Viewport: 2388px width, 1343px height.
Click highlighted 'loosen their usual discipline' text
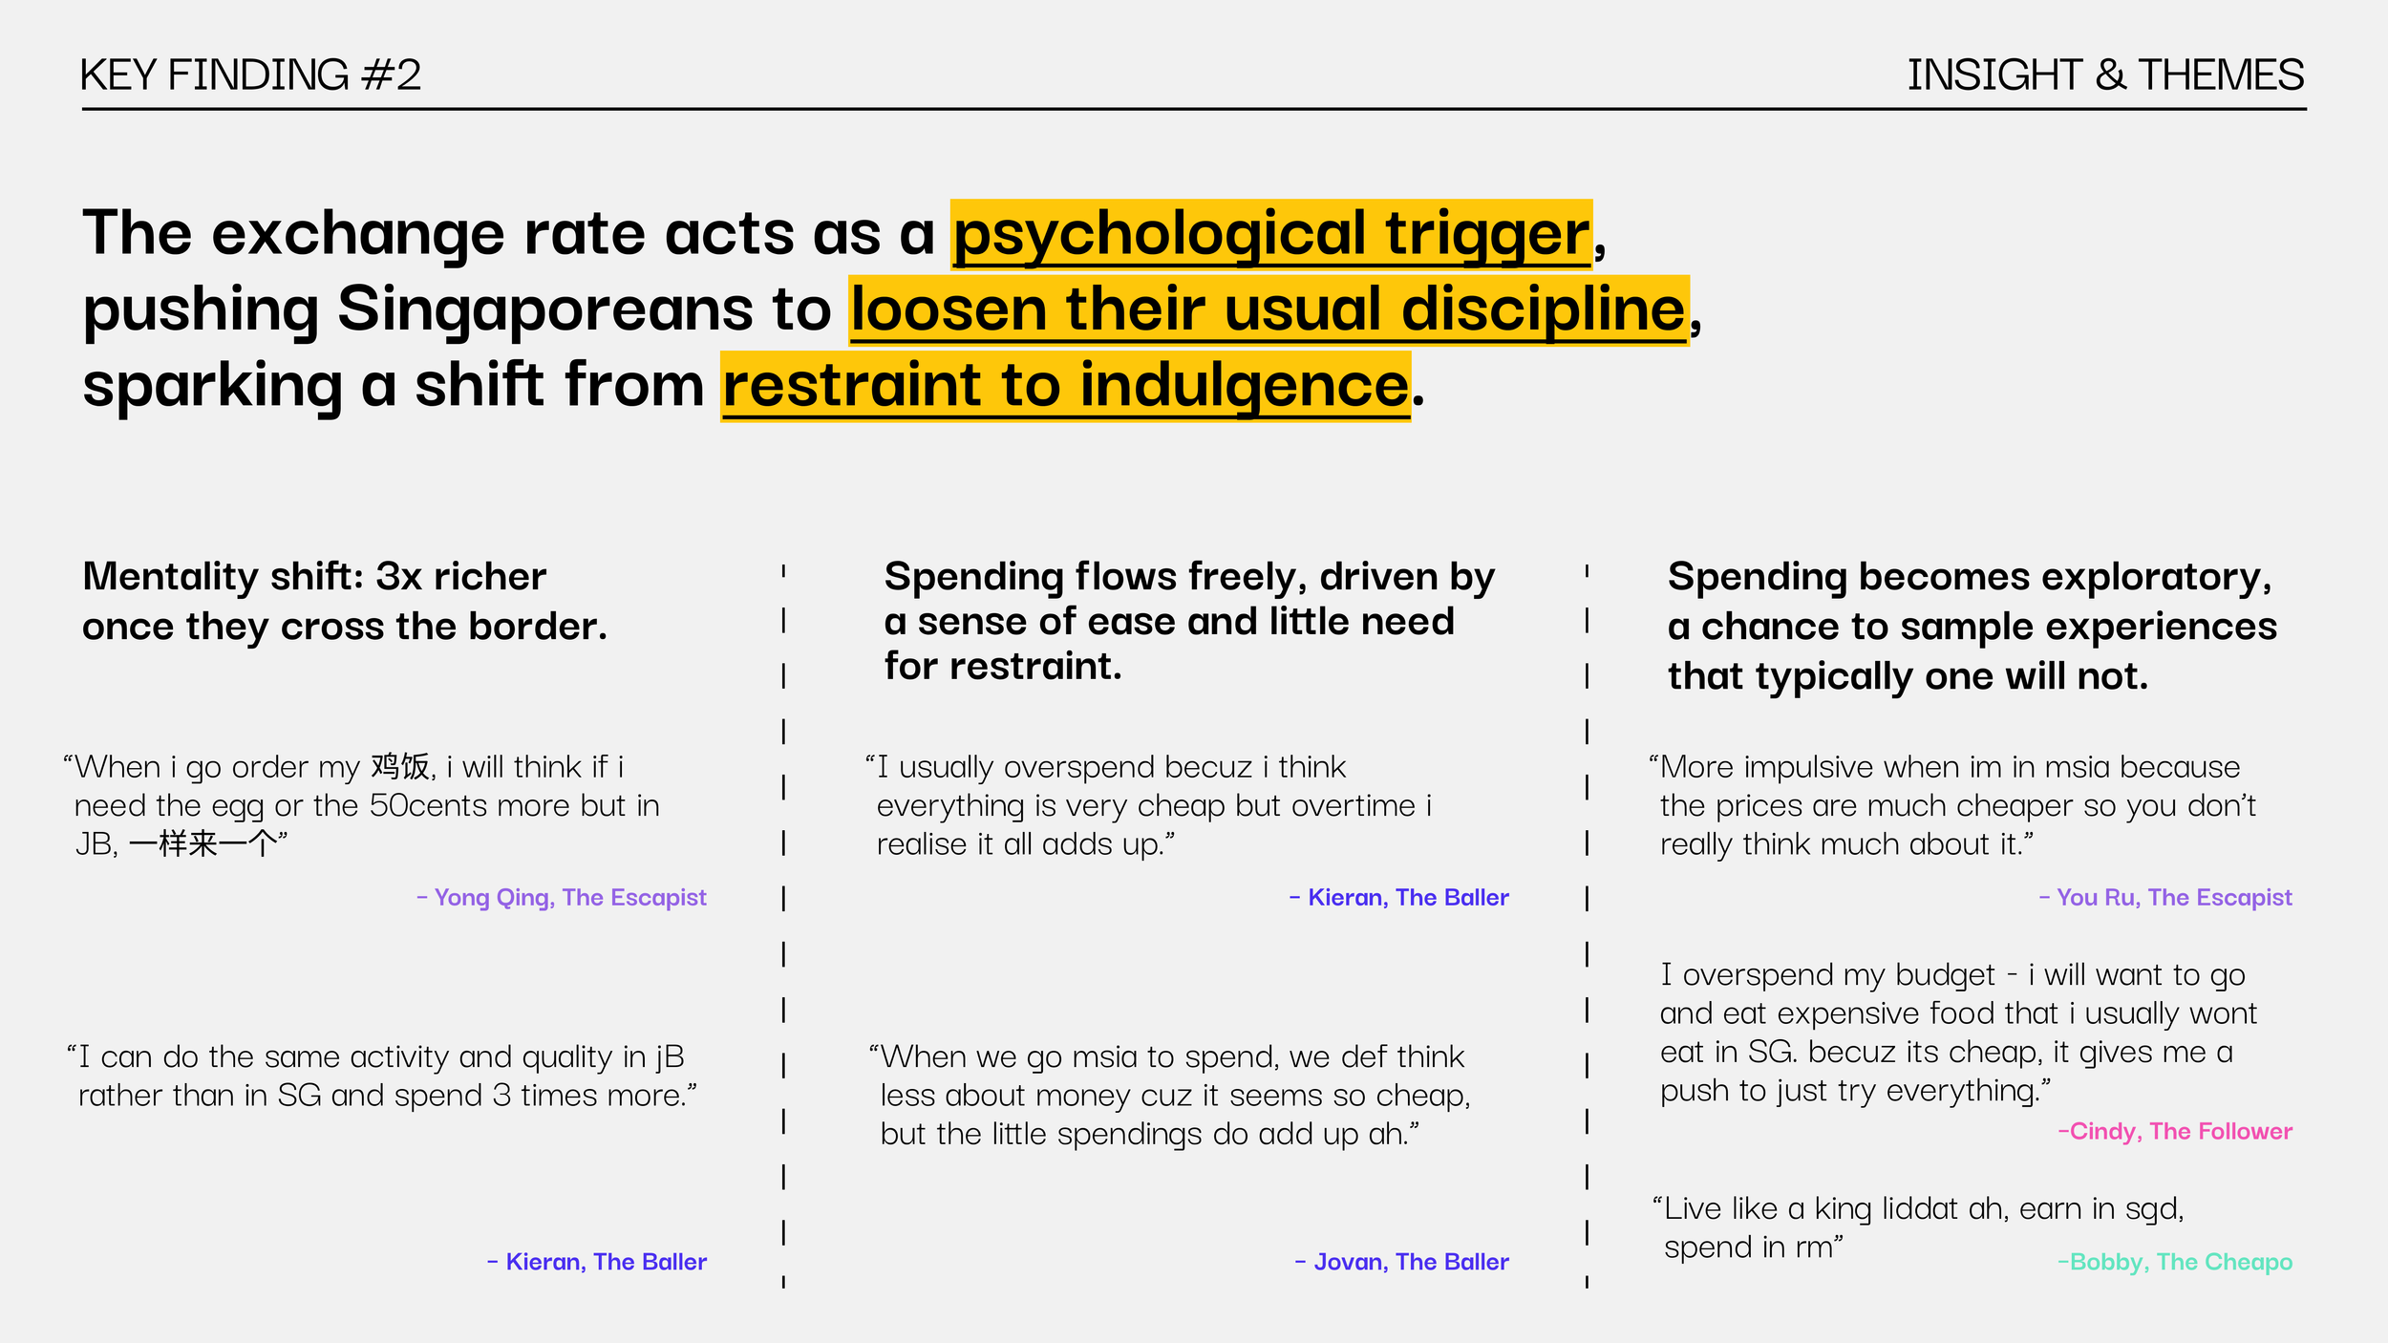tap(1268, 310)
